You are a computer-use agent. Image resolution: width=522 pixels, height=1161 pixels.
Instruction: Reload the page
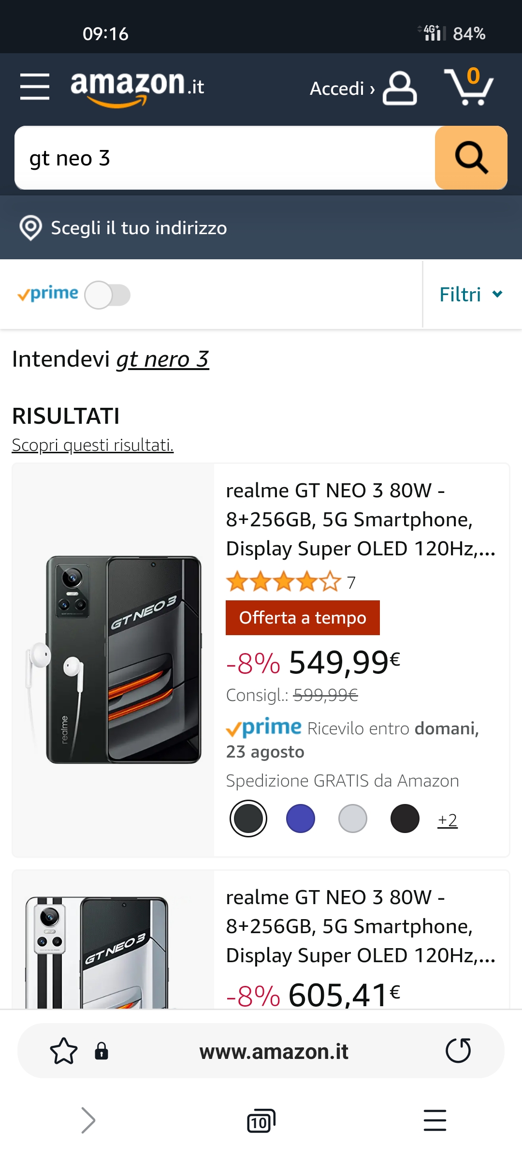tap(458, 1051)
